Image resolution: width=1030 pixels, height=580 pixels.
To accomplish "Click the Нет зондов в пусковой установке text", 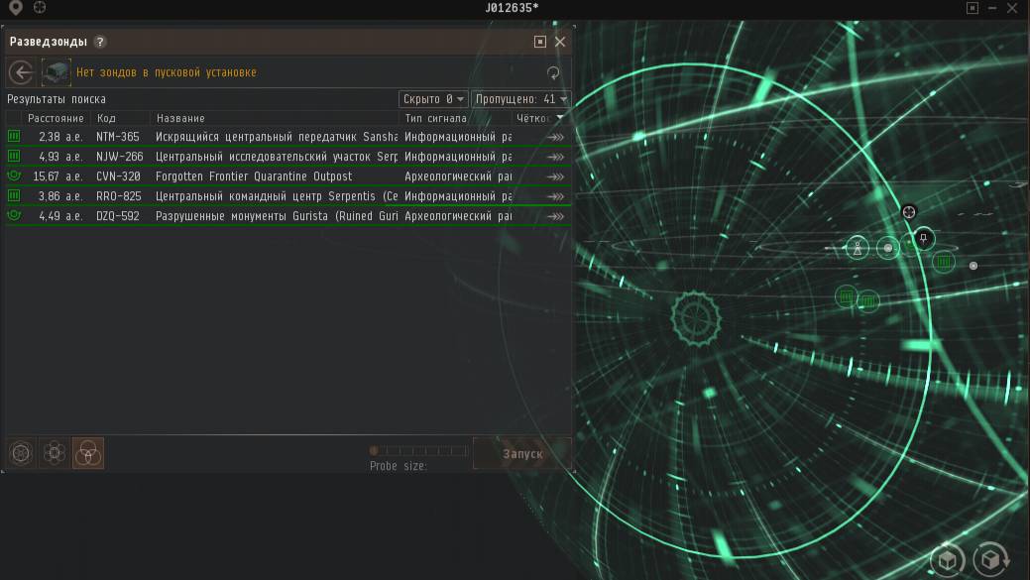I will click(167, 72).
